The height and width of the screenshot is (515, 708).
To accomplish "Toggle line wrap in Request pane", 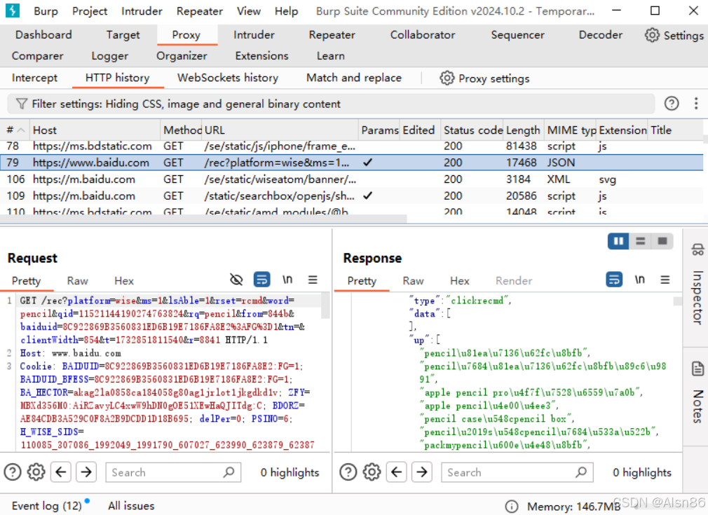I will coord(262,280).
